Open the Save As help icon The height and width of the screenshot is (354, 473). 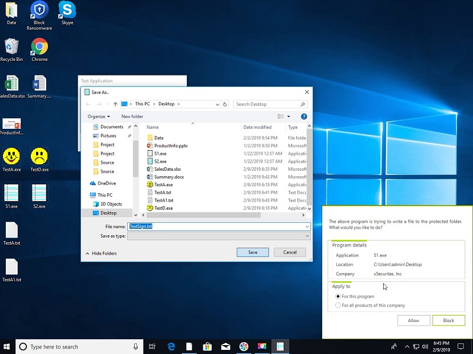tap(304, 116)
